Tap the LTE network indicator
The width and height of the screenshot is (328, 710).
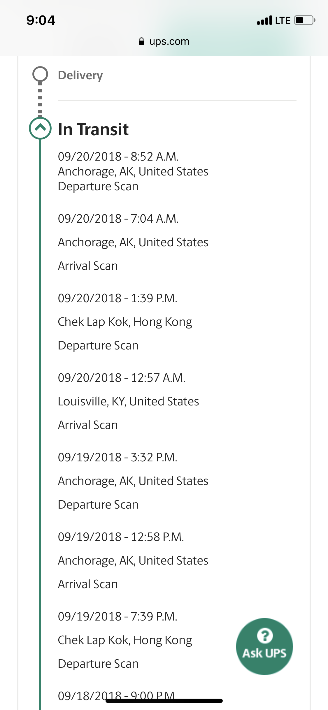click(x=283, y=21)
